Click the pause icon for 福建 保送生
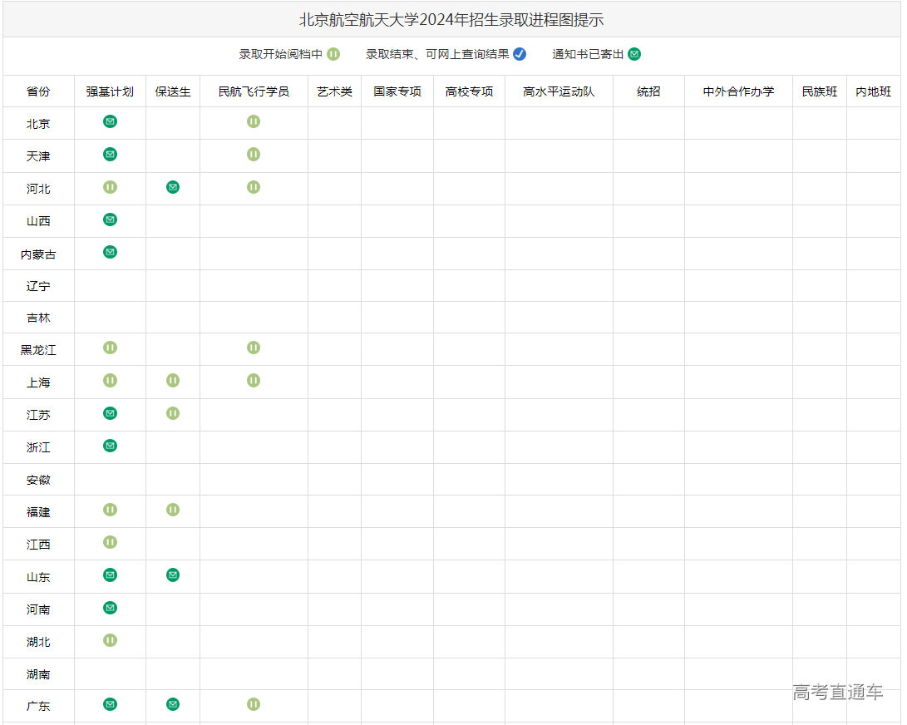Image resolution: width=907 pixels, height=725 pixels. pos(173,510)
